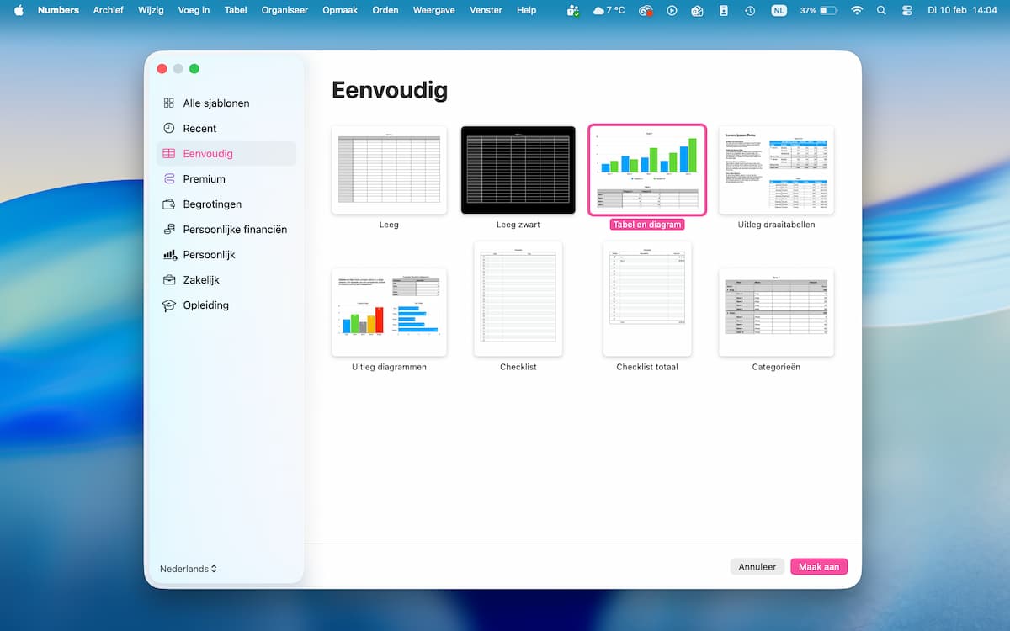Open the NL input source menu

click(x=779, y=11)
